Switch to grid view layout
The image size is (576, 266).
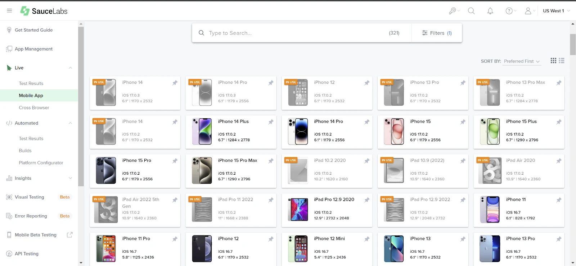pyautogui.click(x=553, y=61)
